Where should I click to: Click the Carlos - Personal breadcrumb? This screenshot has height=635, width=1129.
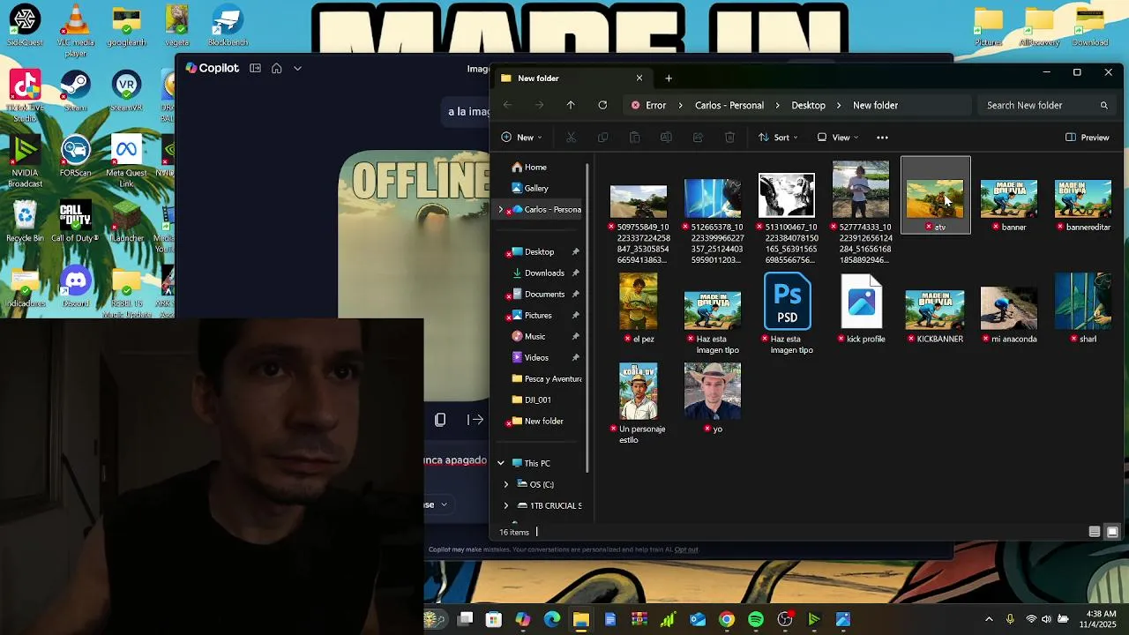point(729,105)
